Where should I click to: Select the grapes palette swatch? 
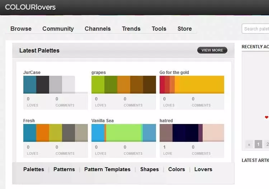pyautogui.click(x=123, y=84)
